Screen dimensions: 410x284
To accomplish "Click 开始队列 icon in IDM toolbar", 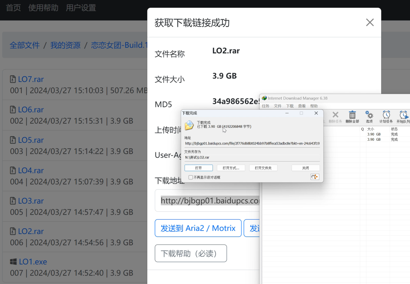I will [x=403, y=117].
